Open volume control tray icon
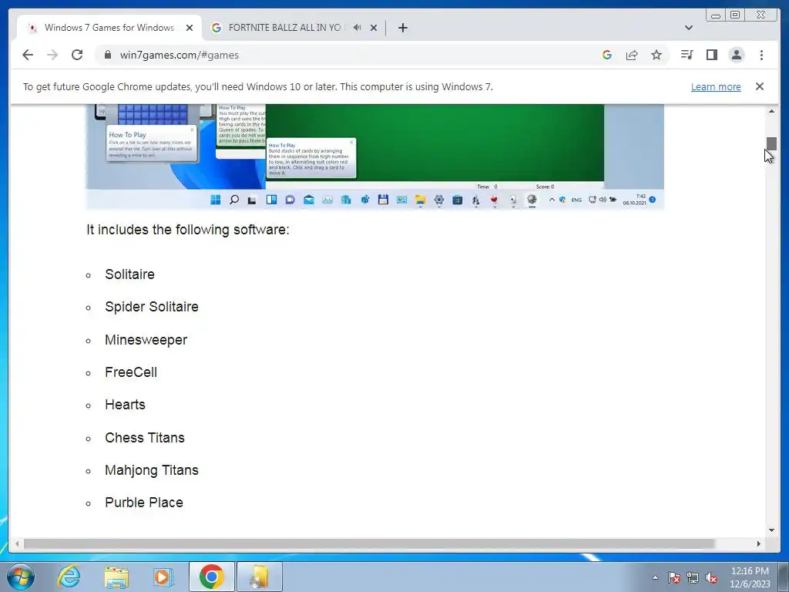 click(x=711, y=577)
